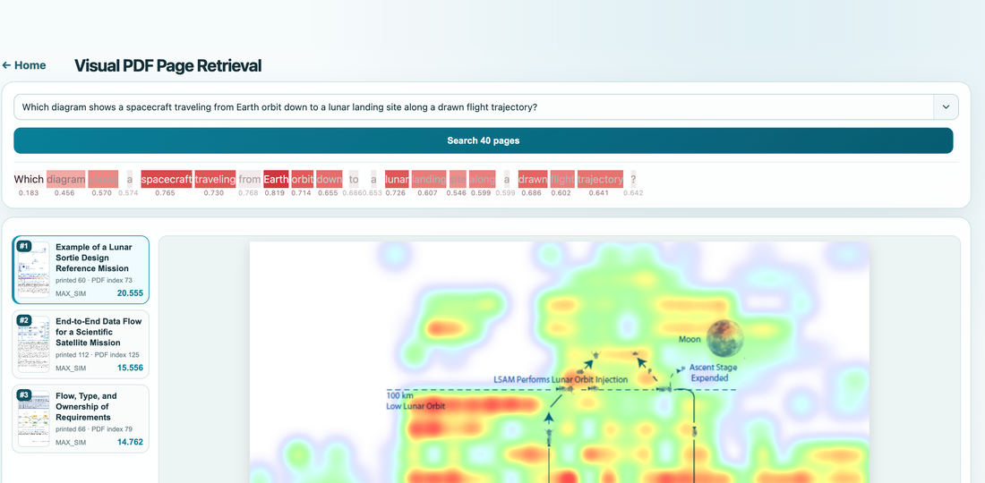The image size is (985, 483).
Task: Select the 'Earth' query token chip
Action: [276, 180]
